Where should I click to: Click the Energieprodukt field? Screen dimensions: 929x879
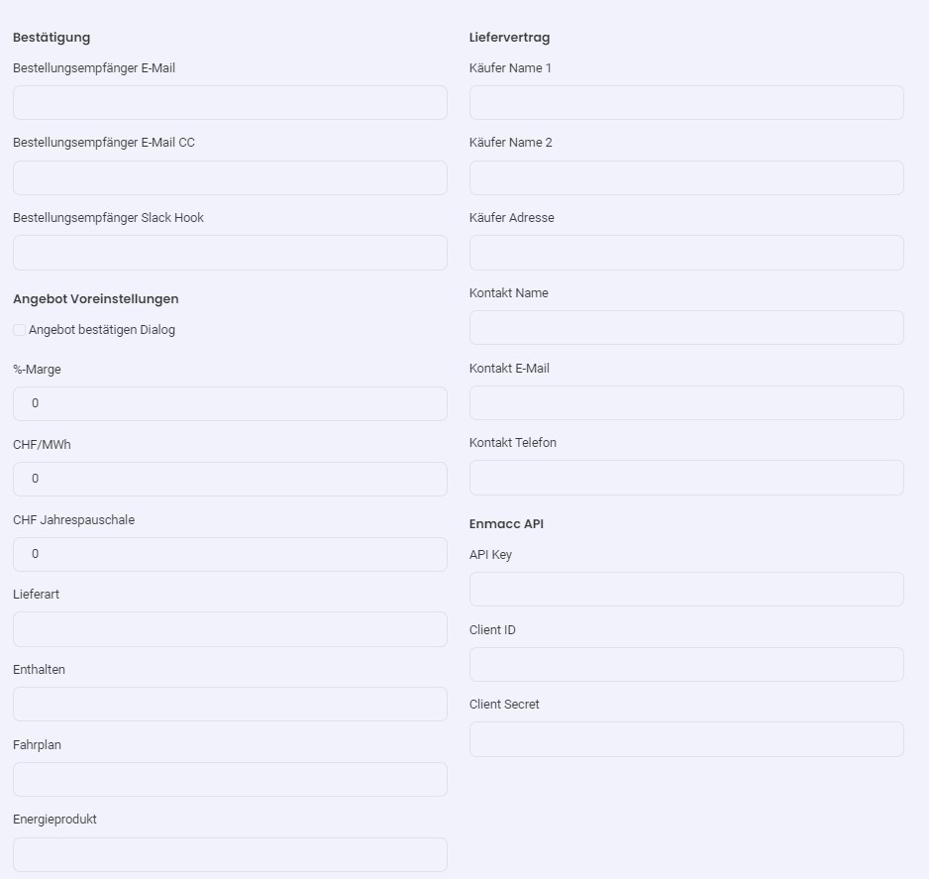[230, 854]
